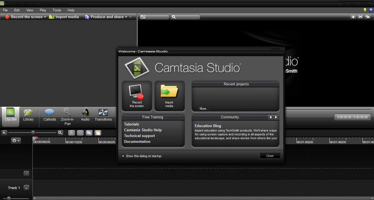This screenshot has height=200, width=374.
Task: Click the track height slider handle
Action: click(9, 198)
